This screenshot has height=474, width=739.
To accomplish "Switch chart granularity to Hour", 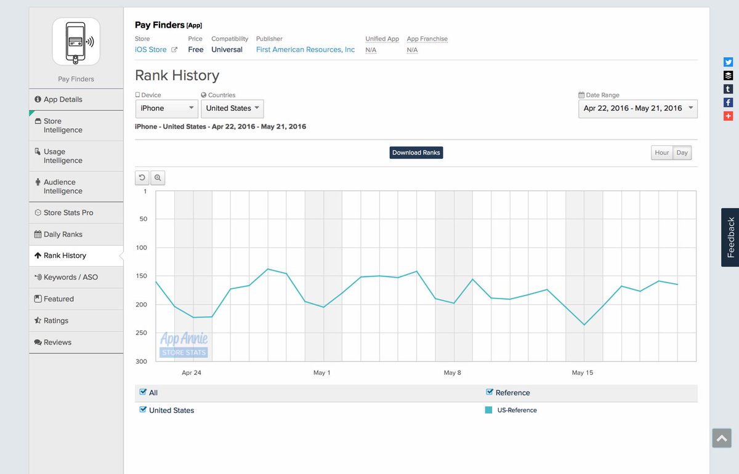I will [x=662, y=153].
